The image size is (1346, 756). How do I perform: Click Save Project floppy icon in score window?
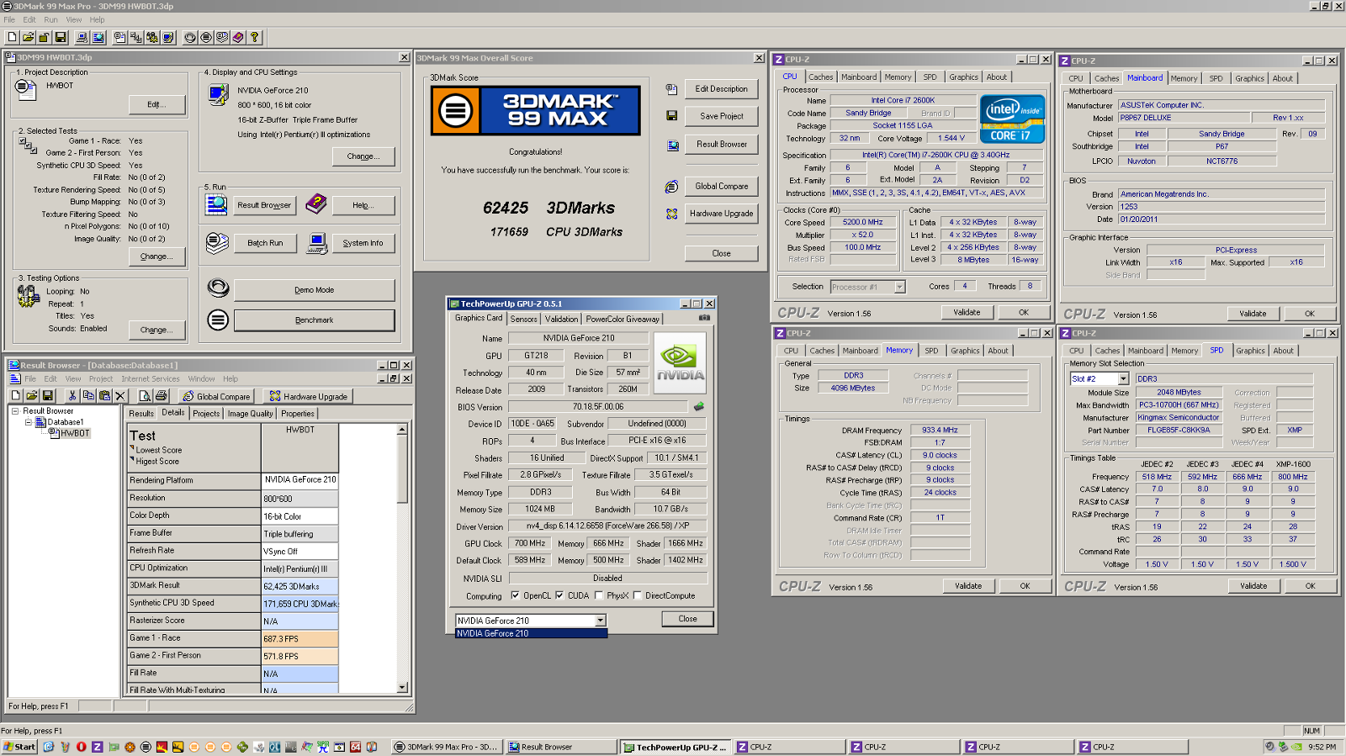click(671, 115)
